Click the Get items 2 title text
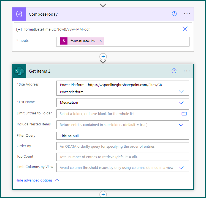206x198 pixels. click(40, 71)
